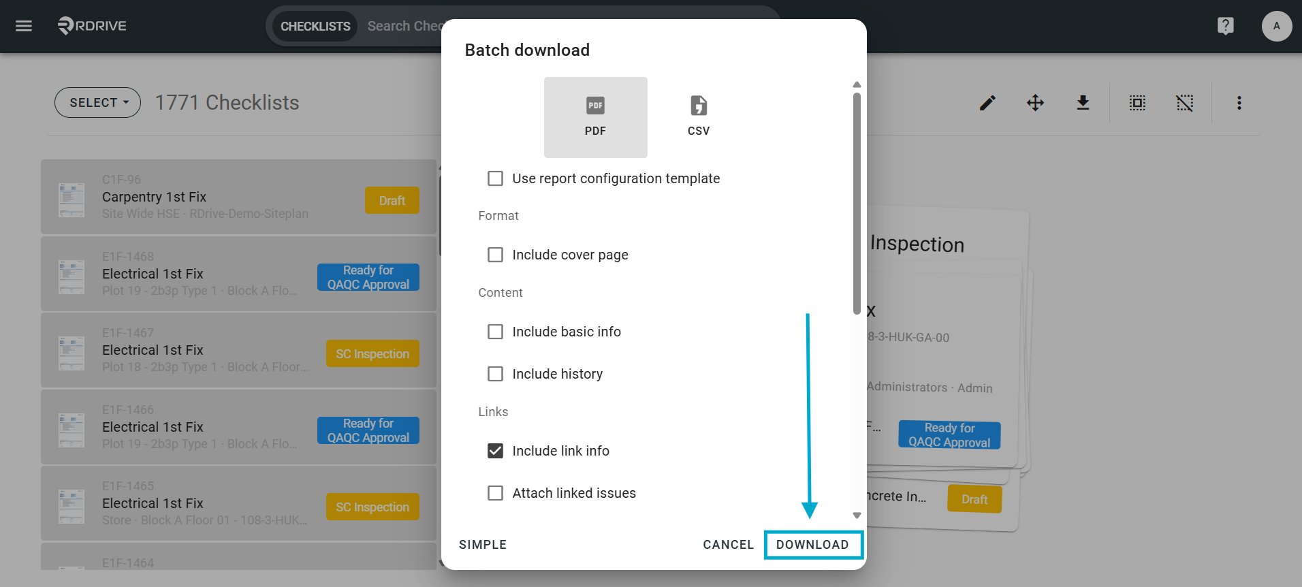Click SC Inspection badge on E1F-1467
Viewport: 1302px width, 587px height.
pyautogui.click(x=372, y=353)
